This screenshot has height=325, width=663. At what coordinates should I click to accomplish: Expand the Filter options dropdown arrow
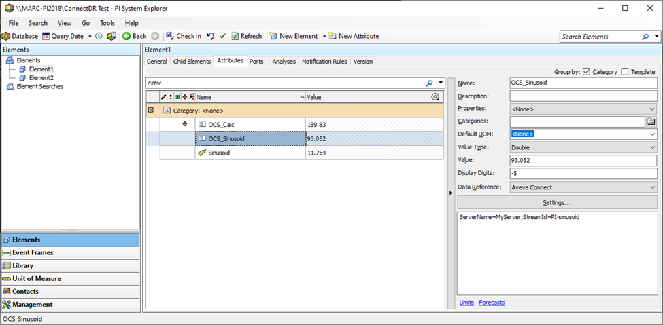click(441, 83)
